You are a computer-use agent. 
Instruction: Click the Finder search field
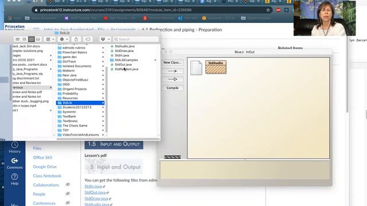136,39
